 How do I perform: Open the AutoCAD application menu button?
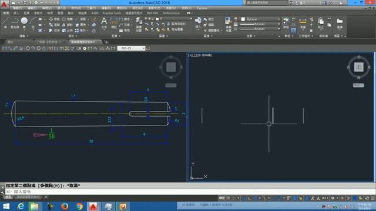4,4
